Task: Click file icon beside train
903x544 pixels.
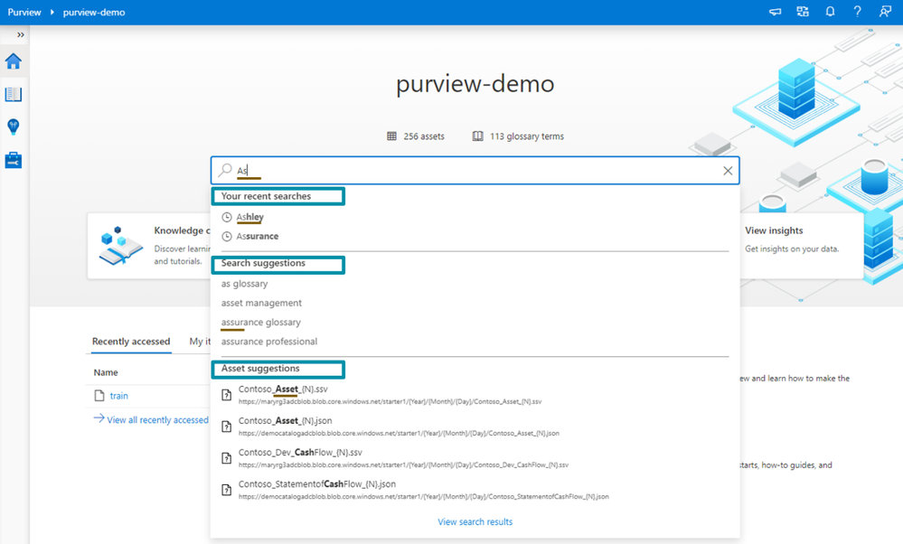Action: pos(99,396)
